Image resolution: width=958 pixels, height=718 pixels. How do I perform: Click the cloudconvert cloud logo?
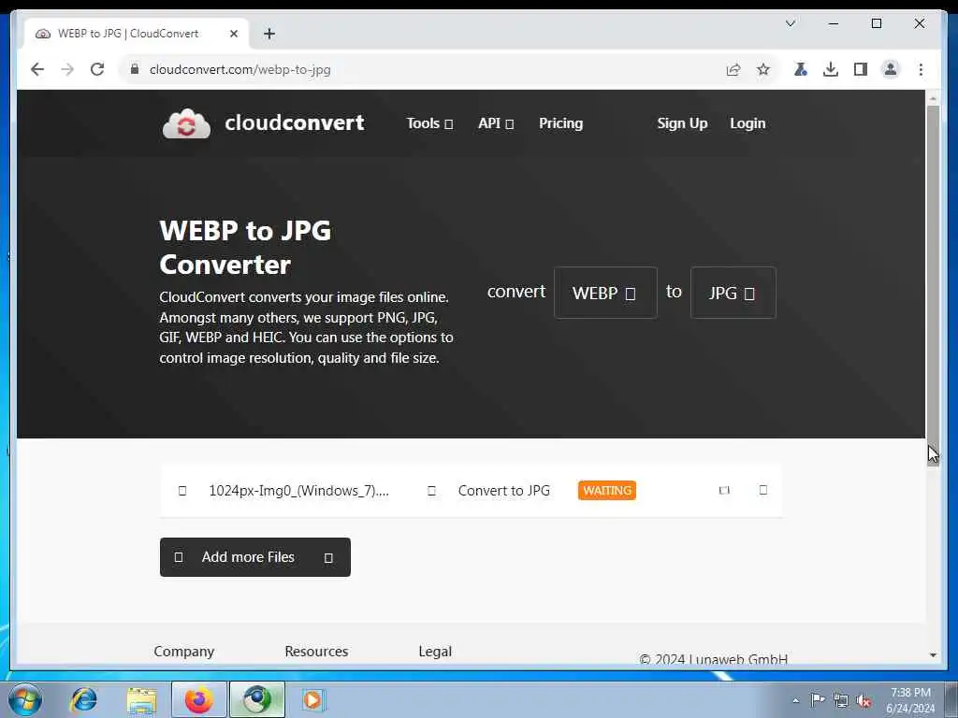(x=186, y=124)
